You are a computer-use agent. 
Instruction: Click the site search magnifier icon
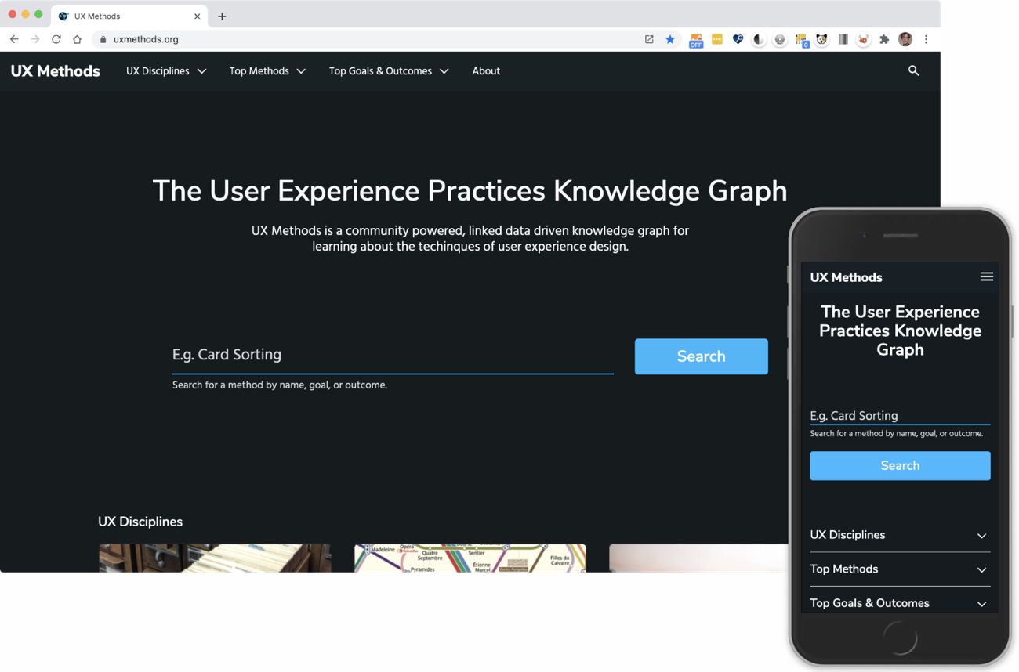click(x=913, y=70)
